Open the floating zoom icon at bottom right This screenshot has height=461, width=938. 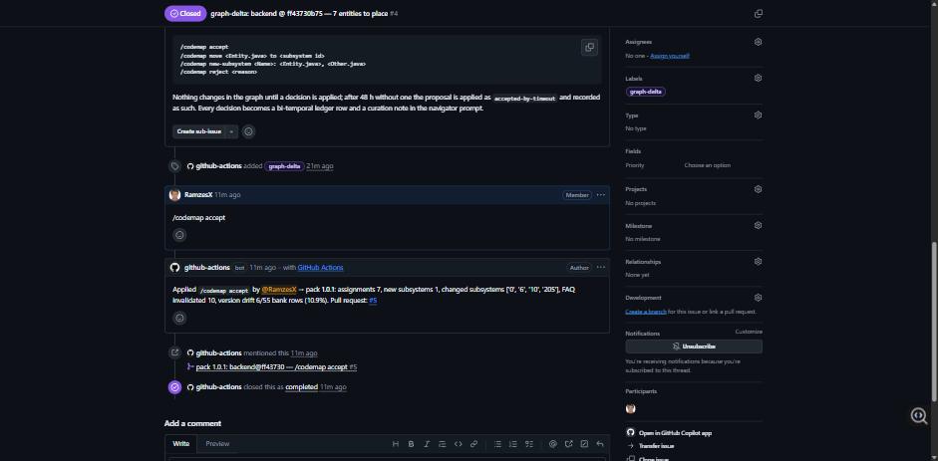[x=919, y=415]
